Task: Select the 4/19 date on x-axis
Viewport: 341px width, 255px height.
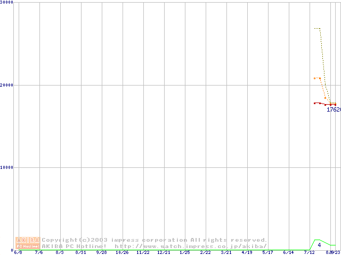Action: (x=247, y=252)
